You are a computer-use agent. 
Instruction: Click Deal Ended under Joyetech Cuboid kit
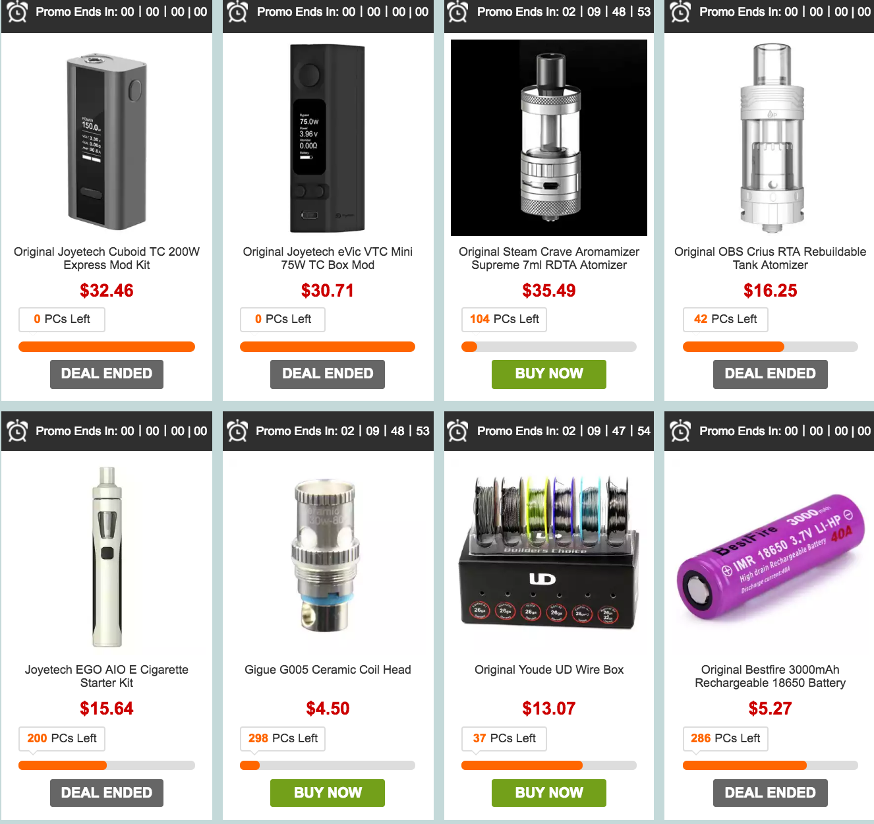point(107,374)
